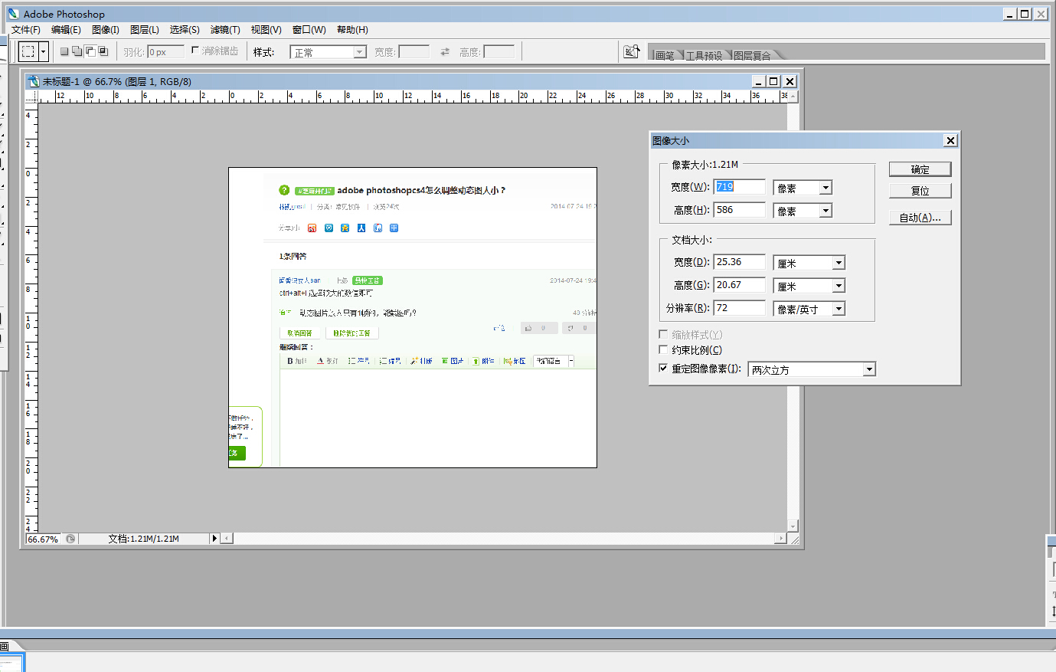The height and width of the screenshot is (672, 1056).
Task: Click the vertical scrollbar up arrow
Action: click(x=793, y=97)
